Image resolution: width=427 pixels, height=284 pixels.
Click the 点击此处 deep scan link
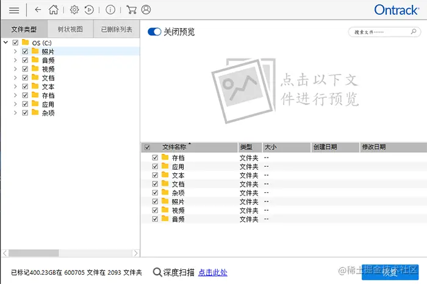(213, 272)
